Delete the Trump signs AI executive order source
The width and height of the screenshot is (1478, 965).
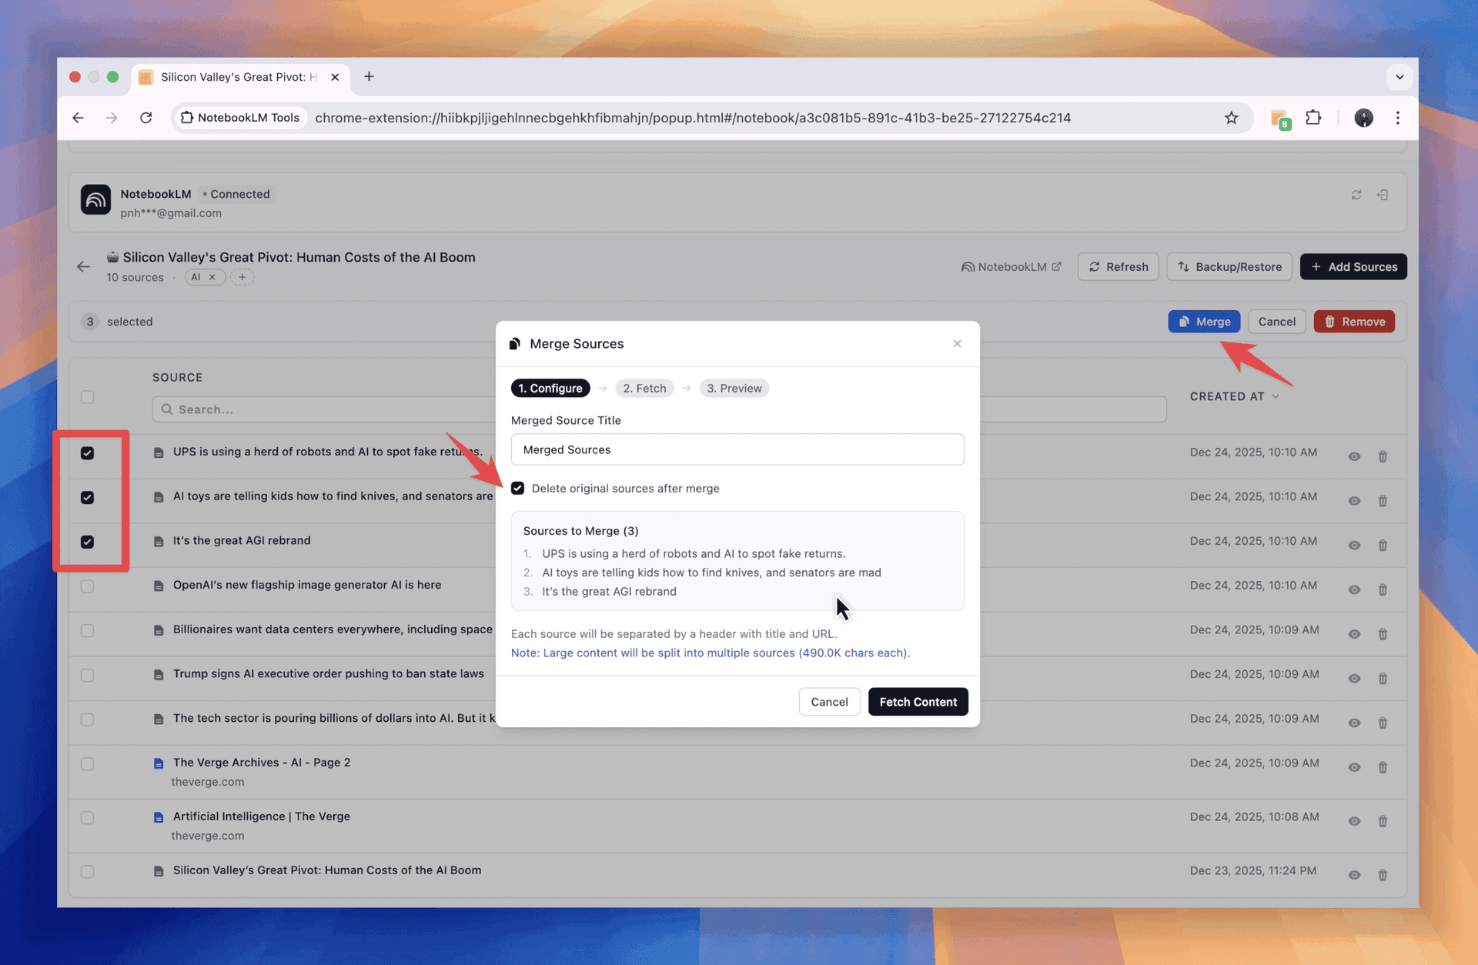[1383, 679]
